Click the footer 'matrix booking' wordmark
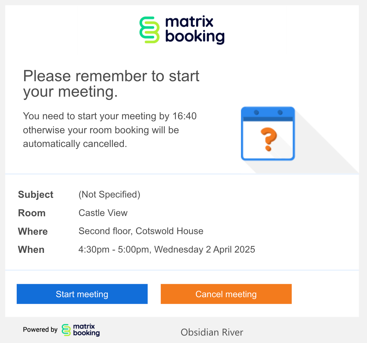 86,330
